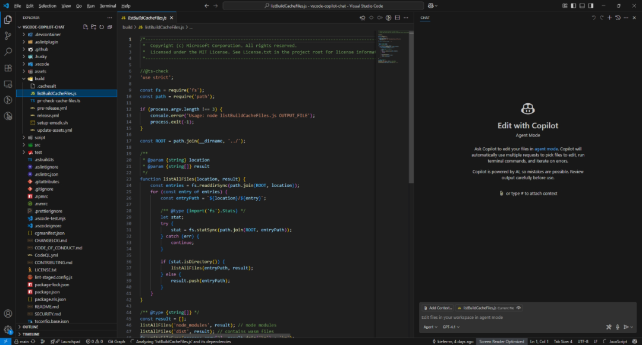The image size is (642, 345).
Task: Toggle current file context eye icon
Action: coord(519,308)
